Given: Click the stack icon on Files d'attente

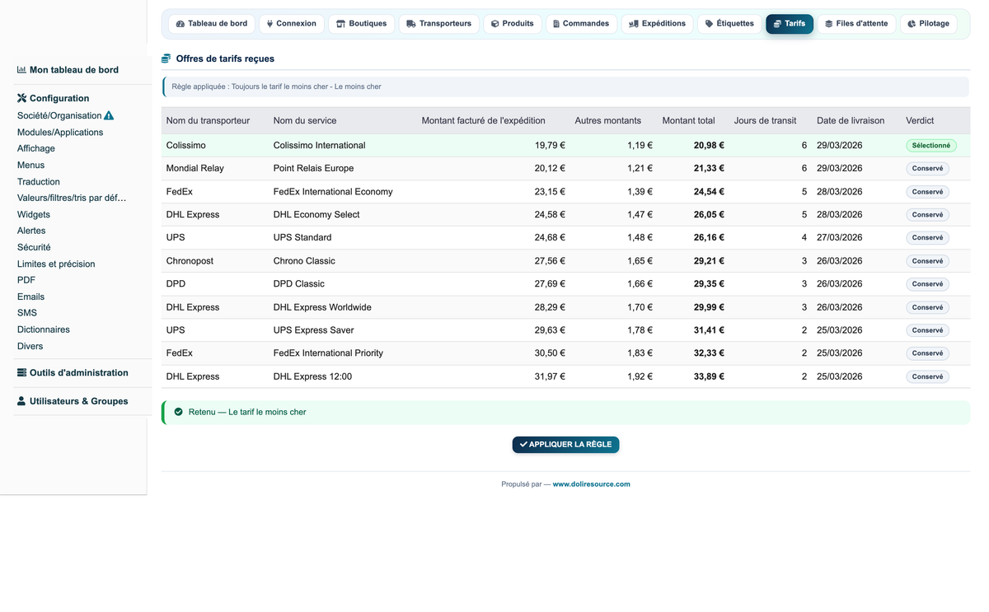Looking at the screenshot, I should click(x=828, y=24).
